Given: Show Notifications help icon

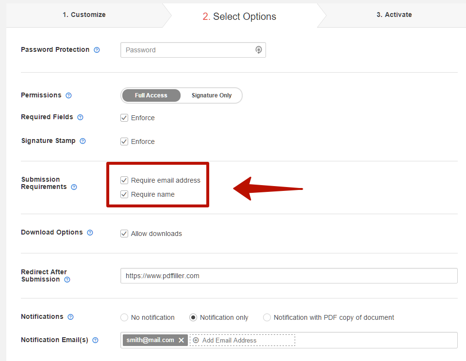Looking at the screenshot, I should [70, 317].
